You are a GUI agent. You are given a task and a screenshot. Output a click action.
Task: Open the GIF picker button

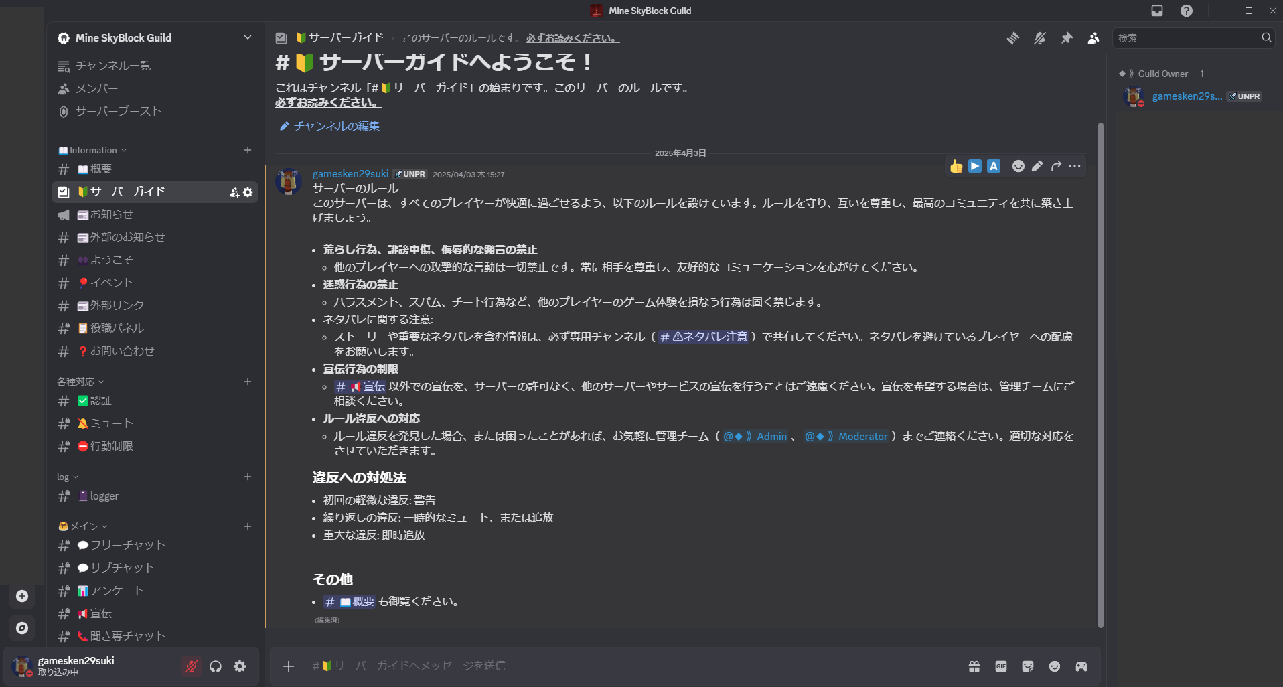click(1001, 666)
